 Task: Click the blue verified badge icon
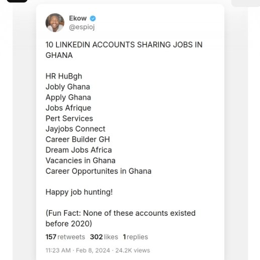(93, 18)
